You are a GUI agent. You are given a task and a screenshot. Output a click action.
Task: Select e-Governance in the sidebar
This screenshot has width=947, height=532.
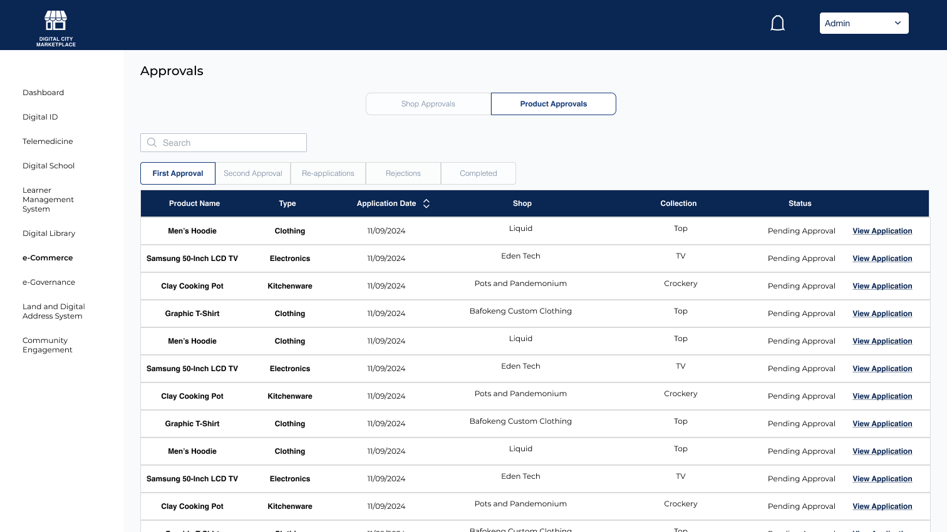point(49,282)
